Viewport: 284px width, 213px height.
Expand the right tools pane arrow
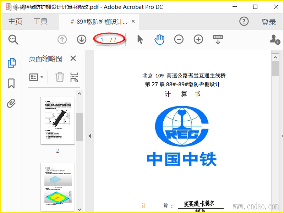tap(282, 136)
